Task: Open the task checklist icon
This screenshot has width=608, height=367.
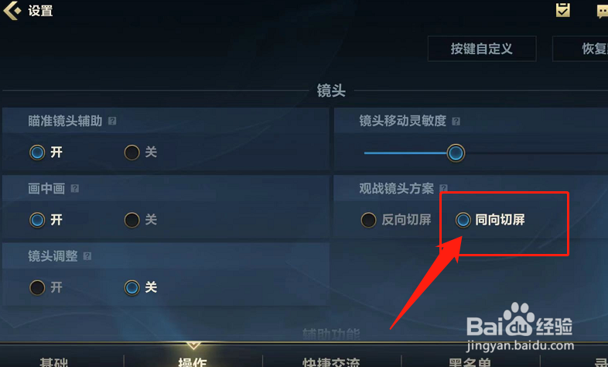Action: click(x=562, y=10)
